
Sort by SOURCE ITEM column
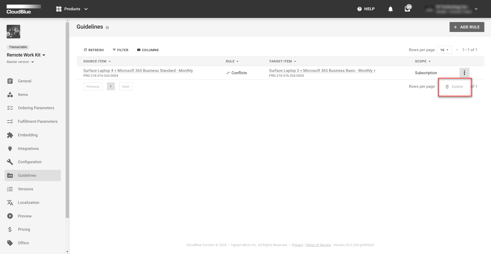pos(97,61)
